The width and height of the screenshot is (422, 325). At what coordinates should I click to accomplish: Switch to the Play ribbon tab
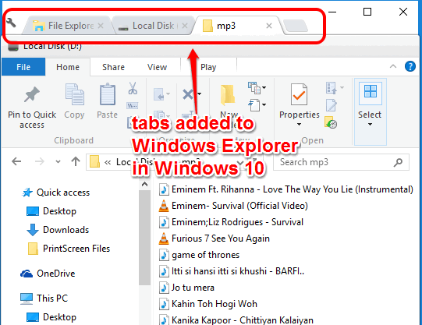(x=208, y=67)
